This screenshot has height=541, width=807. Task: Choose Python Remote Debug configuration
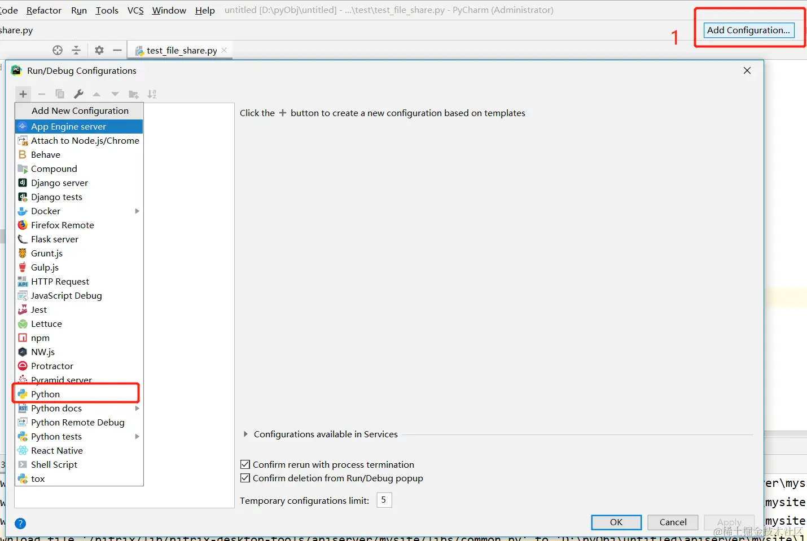pyautogui.click(x=79, y=422)
